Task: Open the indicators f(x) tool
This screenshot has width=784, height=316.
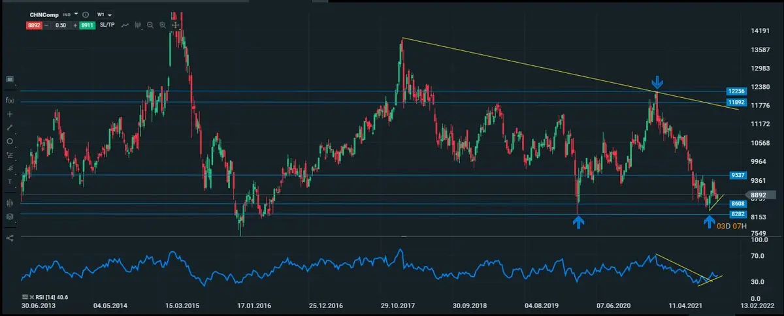Action: pyautogui.click(x=10, y=100)
